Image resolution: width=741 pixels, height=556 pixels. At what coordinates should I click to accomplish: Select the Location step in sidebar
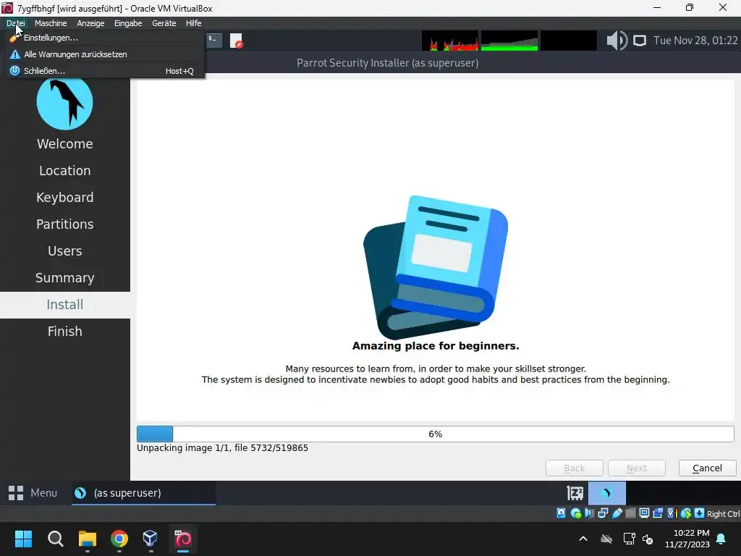coord(64,171)
